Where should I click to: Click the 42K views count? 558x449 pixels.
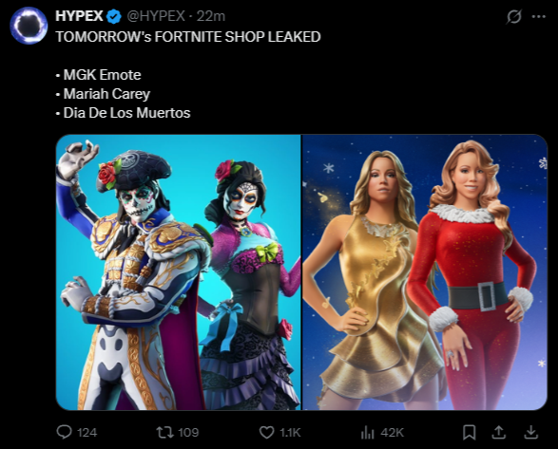tap(392, 432)
